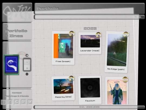Go to Zines in the sidebar menu
The height and width of the screenshot is (110, 146).
16,36
